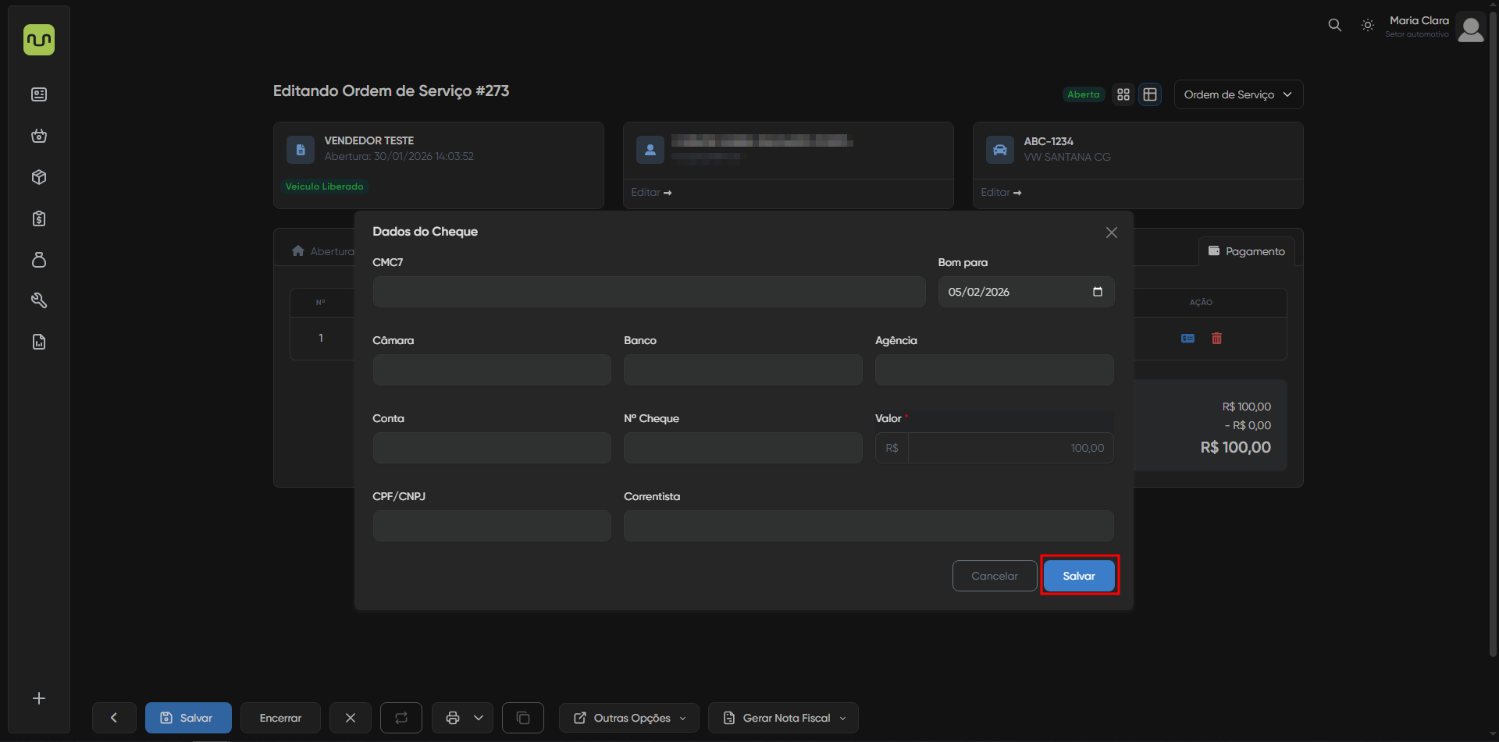Open the Pagamento tab
The width and height of the screenshot is (1499, 742).
coord(1246,251)
